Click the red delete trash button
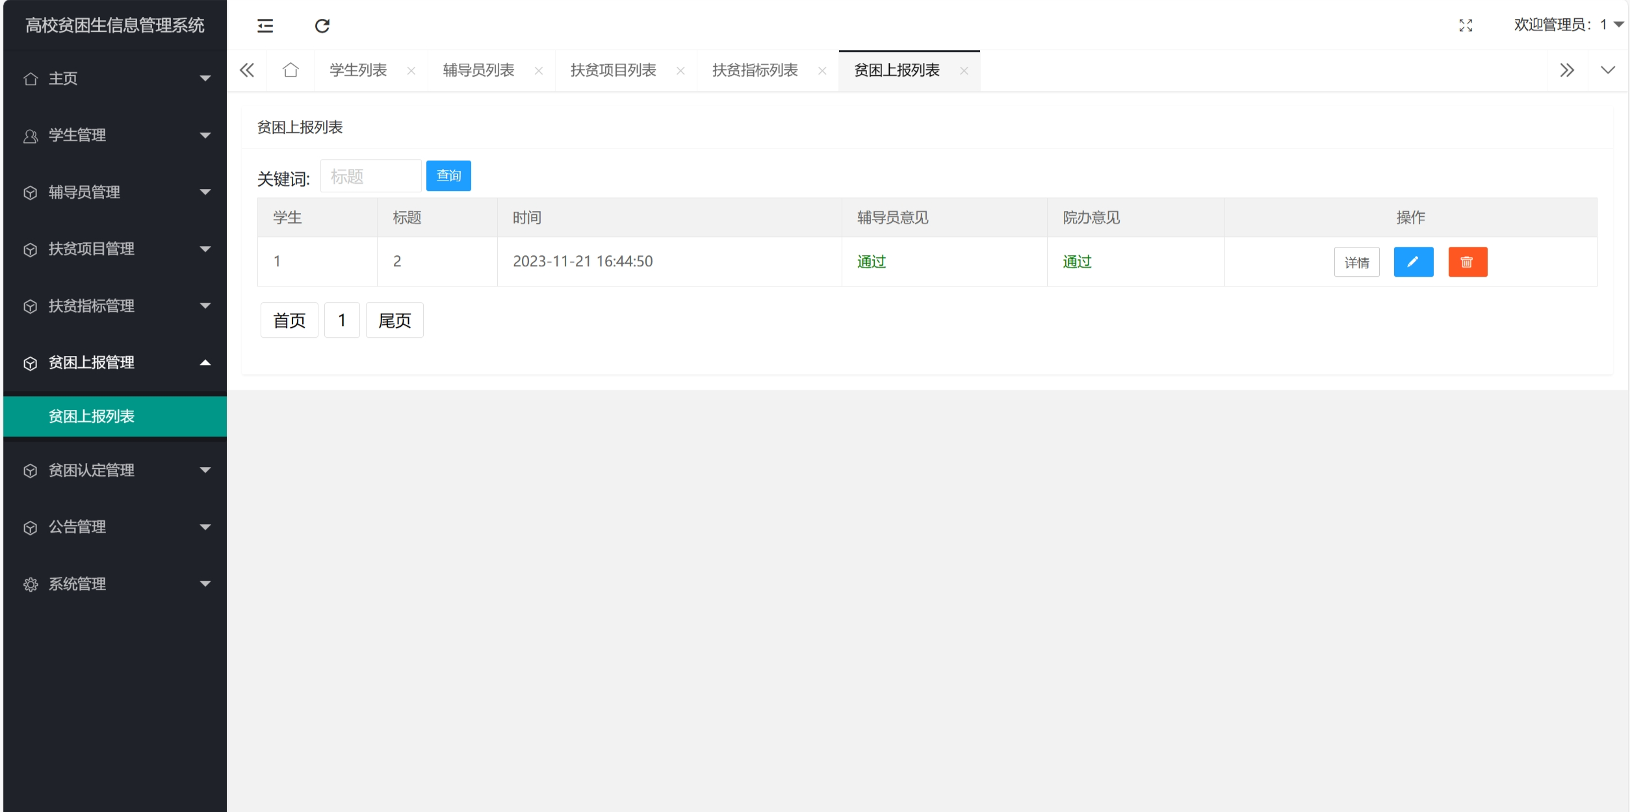 point(1467,262)
